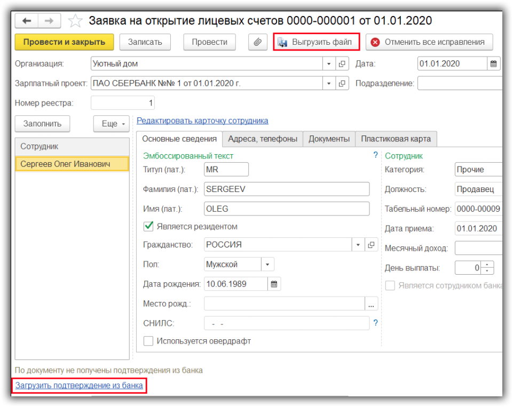Enable the Используется овердрафт checkbox
This screenshot has width=513, height=407.
click(148, 341)
